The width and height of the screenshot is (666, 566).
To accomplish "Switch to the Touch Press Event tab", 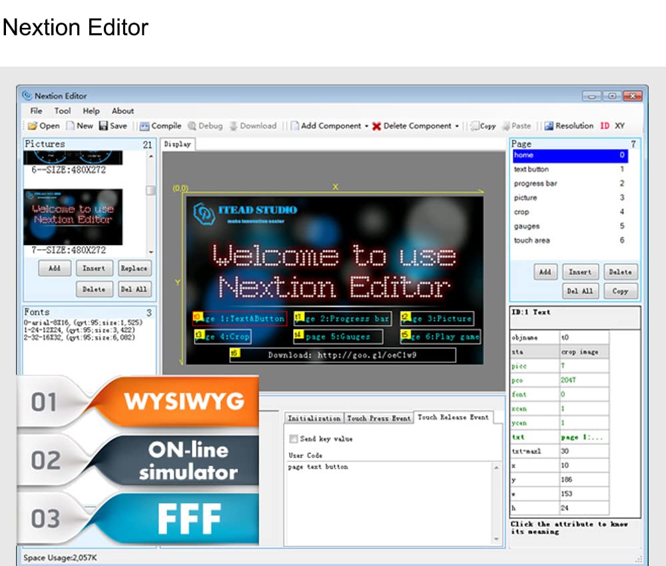I will (x=378, y=418).
